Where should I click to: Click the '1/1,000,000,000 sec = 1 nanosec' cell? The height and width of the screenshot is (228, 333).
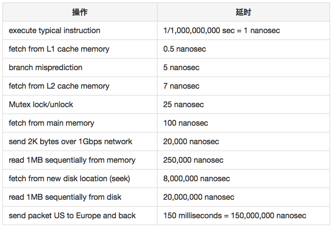(x=222, y=31)
